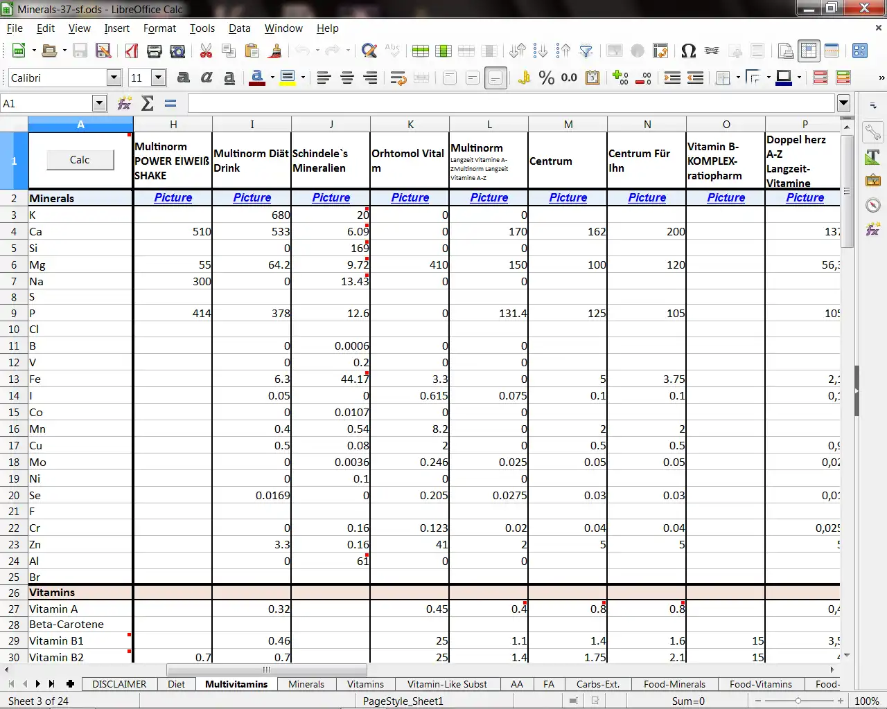Open the font size dropdown
Image resolution: width=887 pixels, height=709 pixels.
click(x=159, y=78)
